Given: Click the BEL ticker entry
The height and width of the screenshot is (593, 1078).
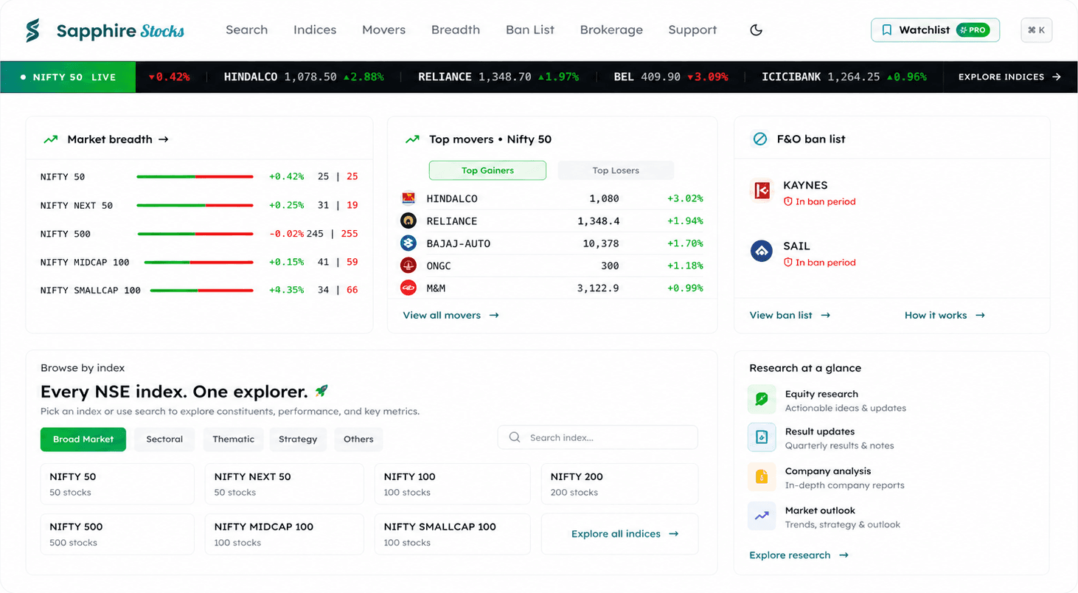Looking at the screenshot, I should coord(671,77).
